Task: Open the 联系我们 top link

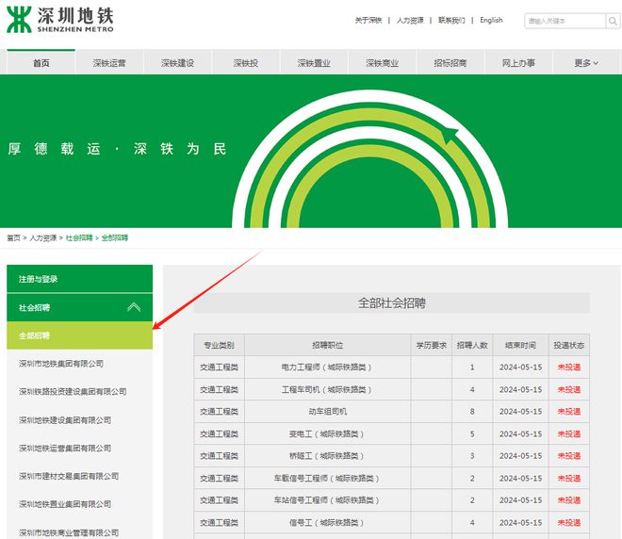Action: (x=451, y=20)
